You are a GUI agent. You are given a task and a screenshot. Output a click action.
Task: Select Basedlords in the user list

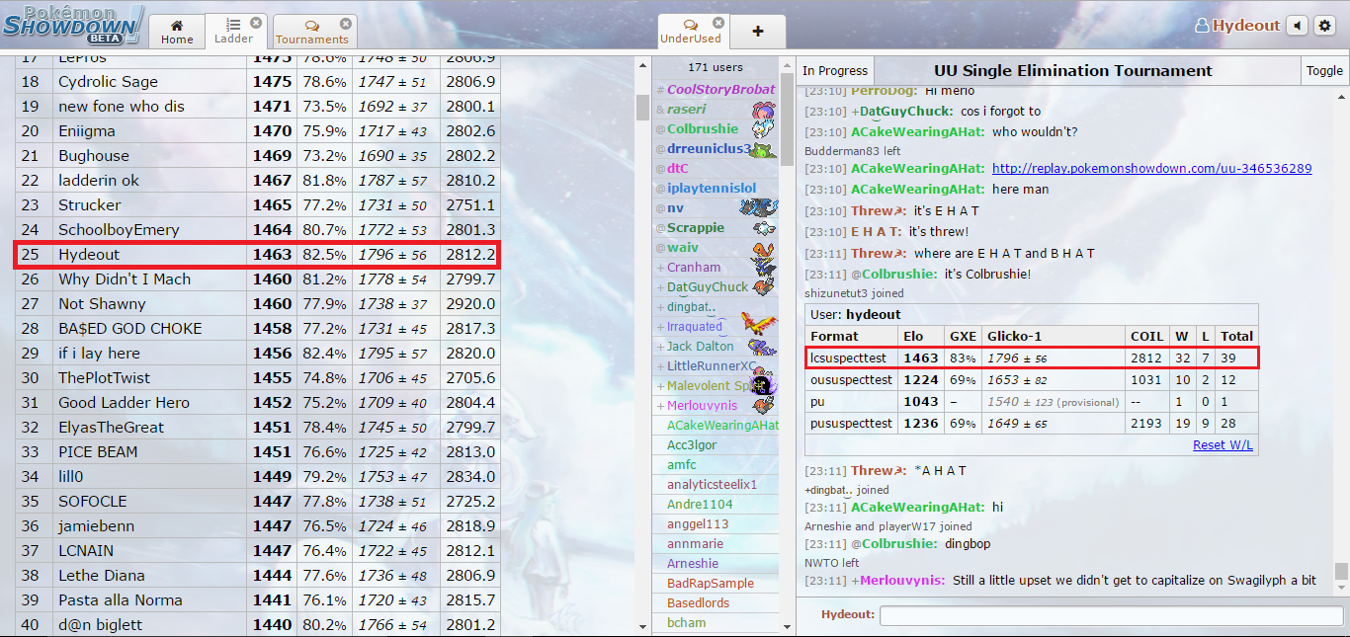(x=715, y=603)
